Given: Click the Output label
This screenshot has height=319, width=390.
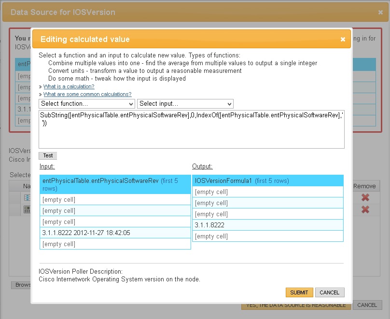Looking at the screenshot, I should [x=202, y=166].
